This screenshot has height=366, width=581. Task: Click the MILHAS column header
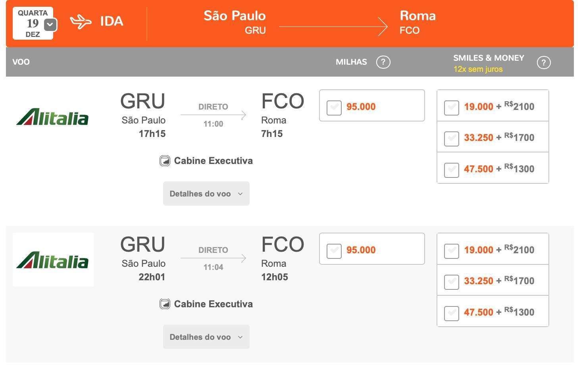(351, 62)
